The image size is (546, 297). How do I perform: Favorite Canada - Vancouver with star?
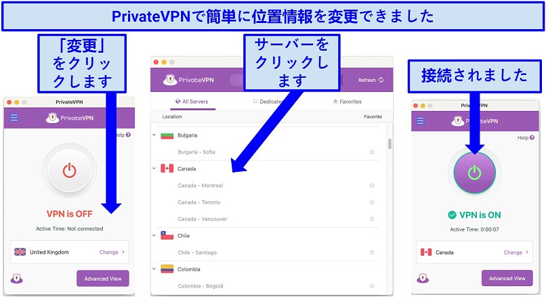pyautogui.click(x=371, y=219)
